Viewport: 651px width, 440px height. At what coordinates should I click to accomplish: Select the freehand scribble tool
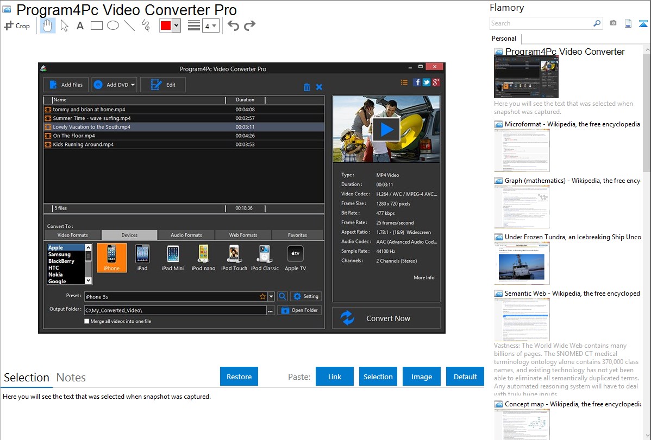(146, 25)
